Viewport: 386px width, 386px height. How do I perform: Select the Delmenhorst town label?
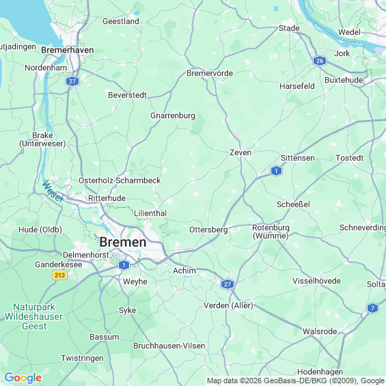(x=85, y=255)
